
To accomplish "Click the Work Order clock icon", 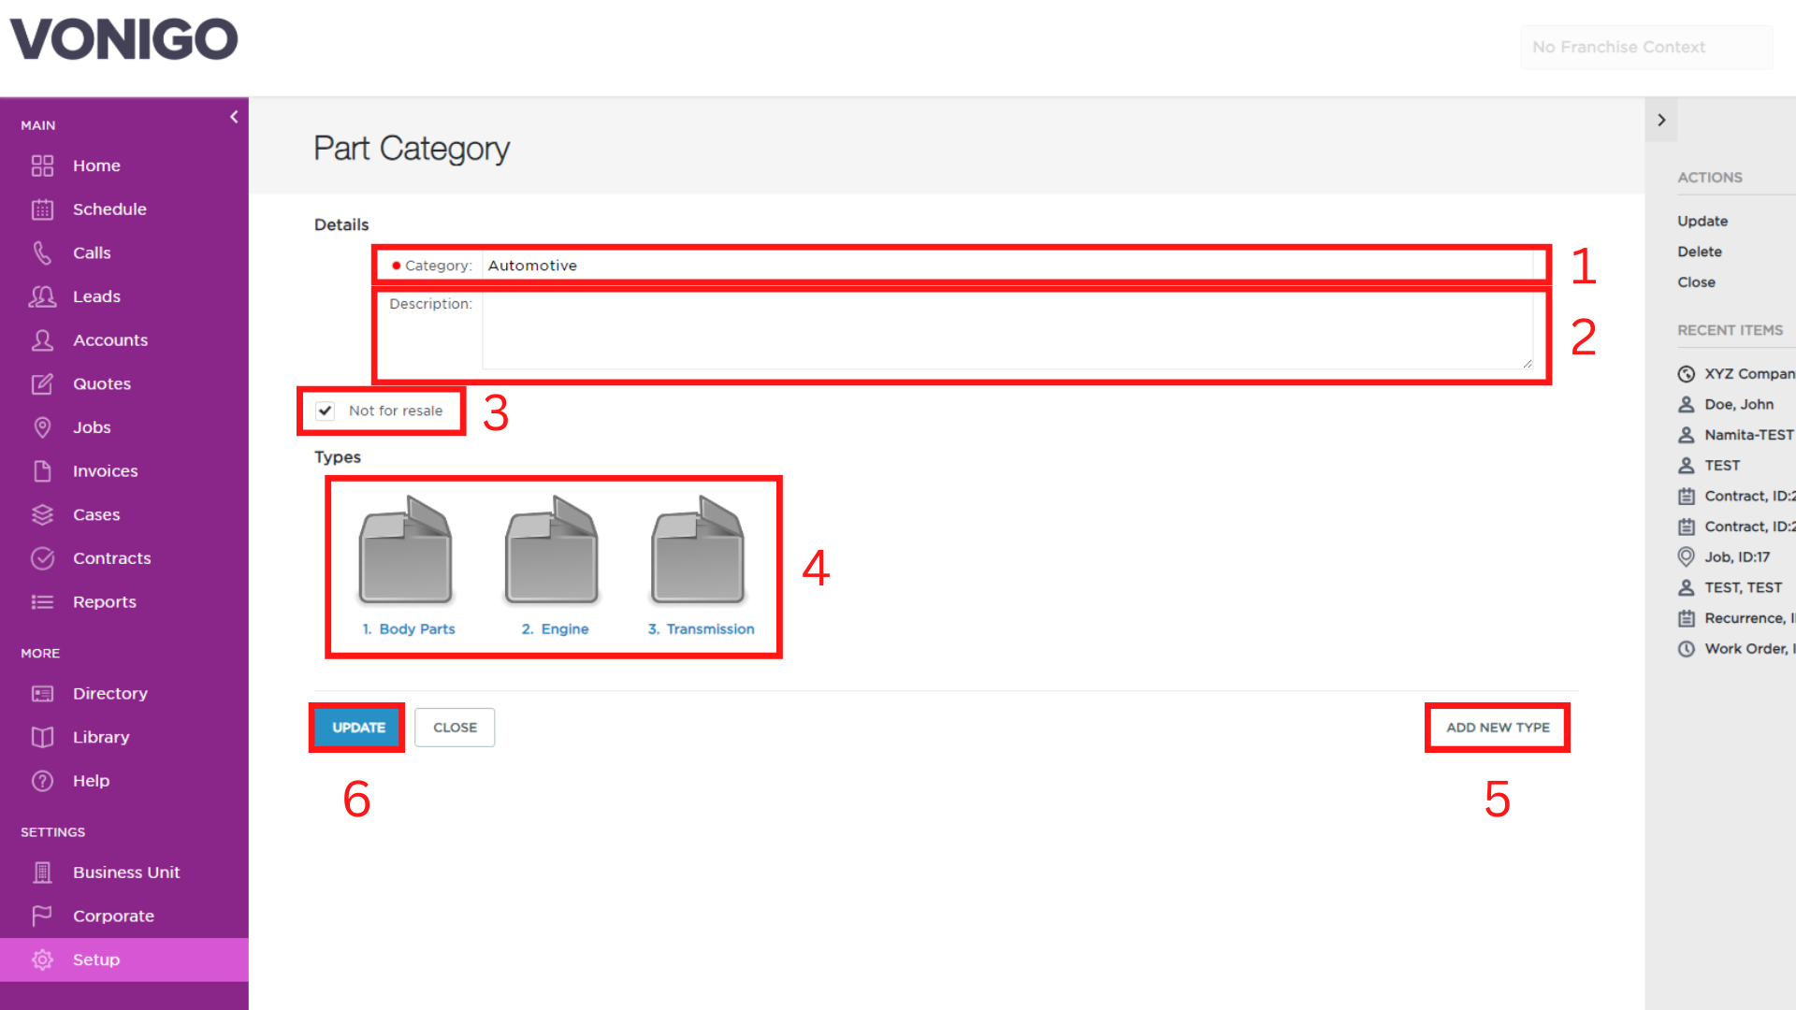I will click(1687, 649).
